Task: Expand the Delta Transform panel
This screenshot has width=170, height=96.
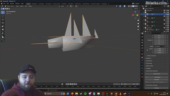Action: click(x=152, y=56)
